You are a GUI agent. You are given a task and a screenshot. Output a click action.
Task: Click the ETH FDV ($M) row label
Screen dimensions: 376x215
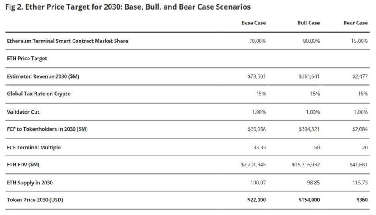(x=26, y=165)
